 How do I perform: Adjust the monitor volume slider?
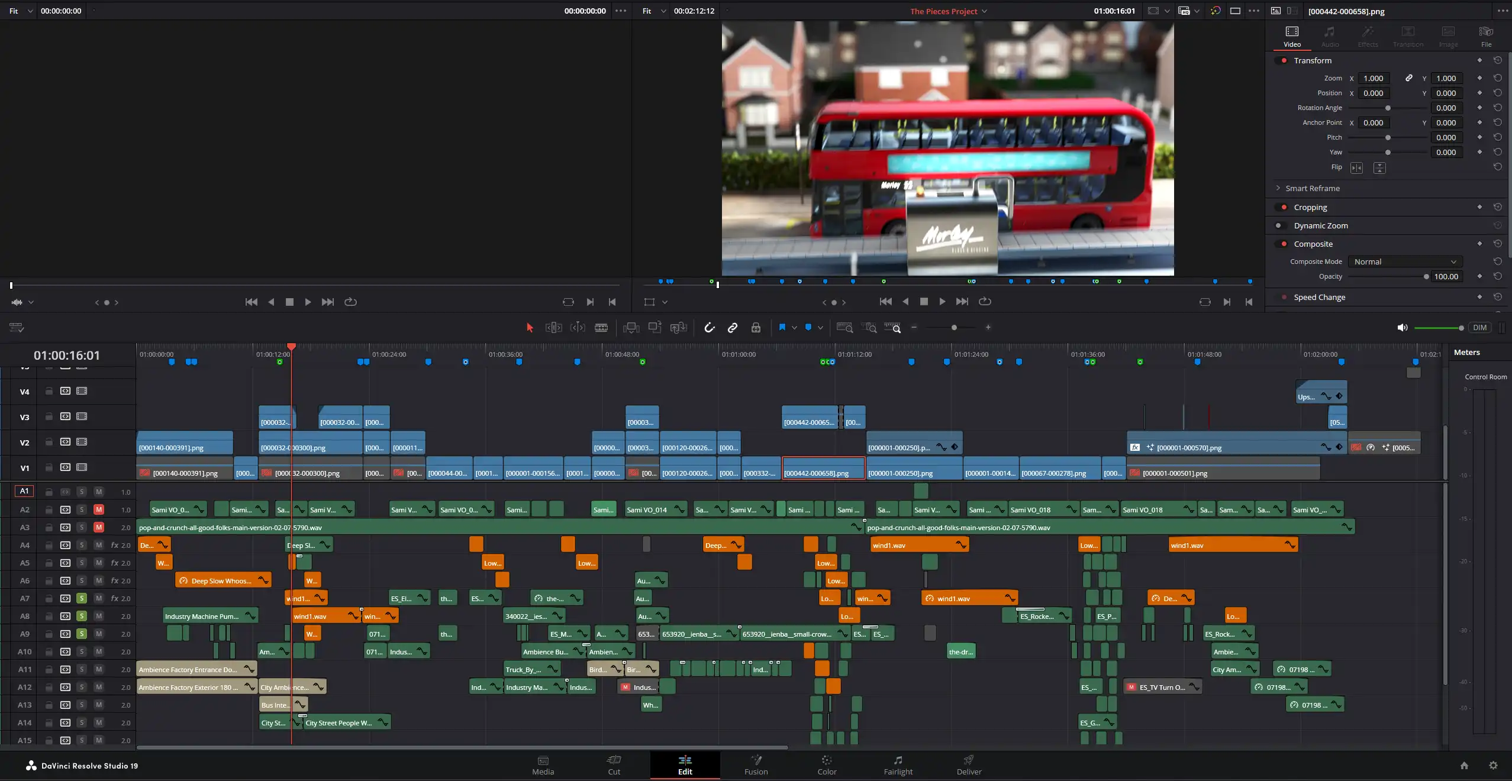[x=1439, y=328]
